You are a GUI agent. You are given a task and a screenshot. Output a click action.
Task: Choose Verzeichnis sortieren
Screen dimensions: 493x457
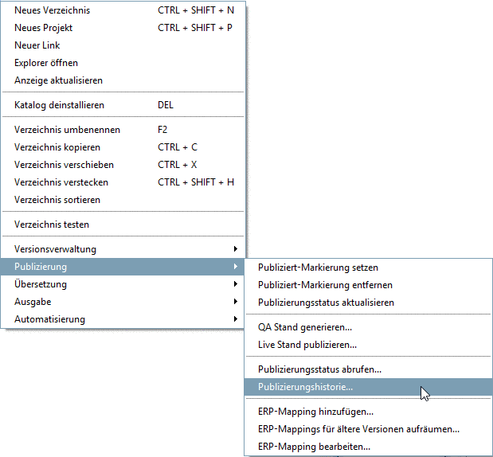(57, 200)
